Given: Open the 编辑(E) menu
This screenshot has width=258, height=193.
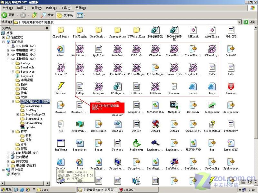Looking at the screenshot, I should [22, 8].
